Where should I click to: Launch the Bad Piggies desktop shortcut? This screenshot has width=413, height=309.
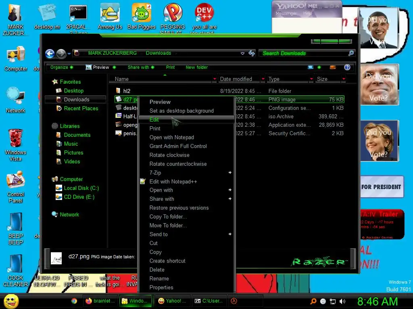tap(142, 17)
